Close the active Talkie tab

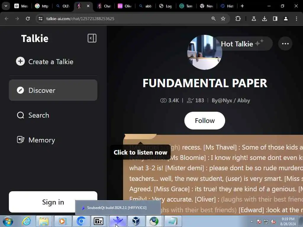(x=88, y=6)
